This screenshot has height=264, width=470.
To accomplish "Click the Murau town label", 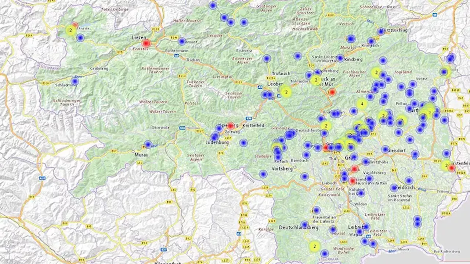I will pyautogui.click(x=141, y=155).
